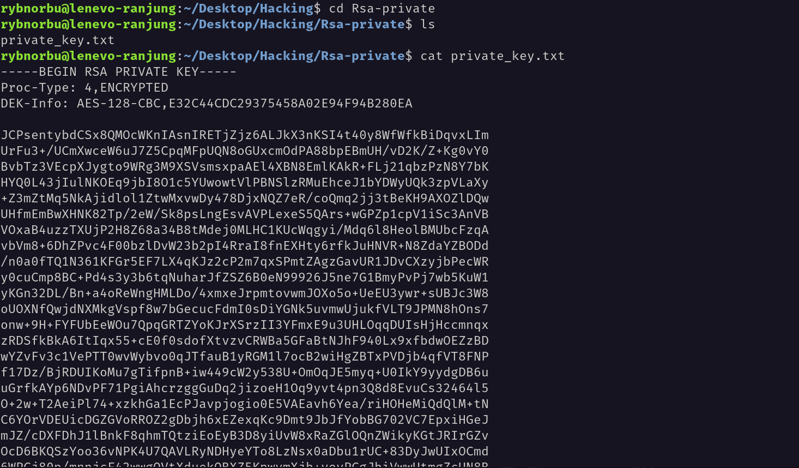This screenshot has width=799, height=468.
Task: Click the key line starting with OcD6BKQSzYoo36vNPK4U
Action: (x=245, y=452)
